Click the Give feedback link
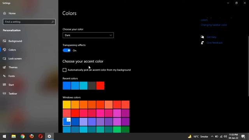 pyautogui.click(x=214, y=43)
